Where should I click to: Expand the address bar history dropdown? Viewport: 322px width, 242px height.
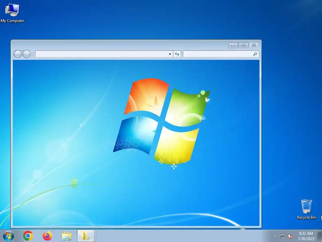click(x=170, y=54)
